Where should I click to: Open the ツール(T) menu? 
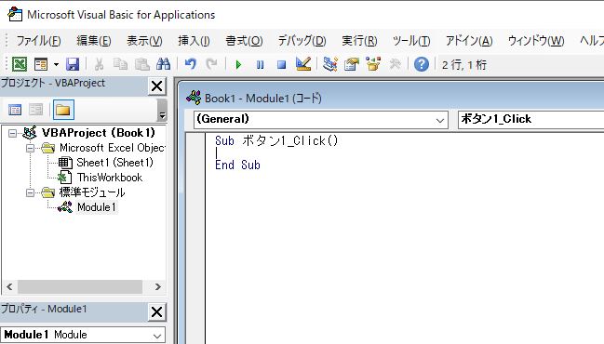tap(411, 40)
